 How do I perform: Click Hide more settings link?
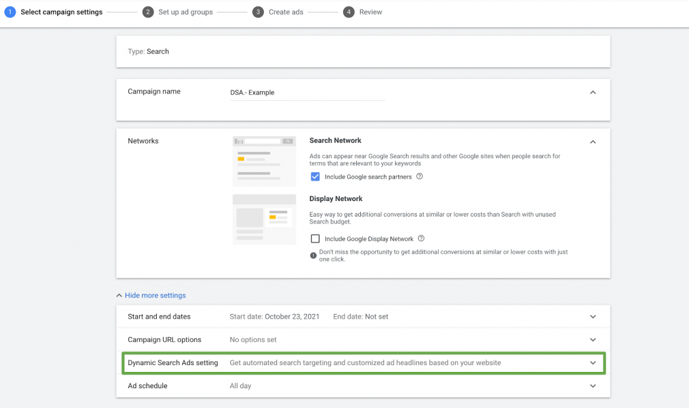[x=155, y=295]
